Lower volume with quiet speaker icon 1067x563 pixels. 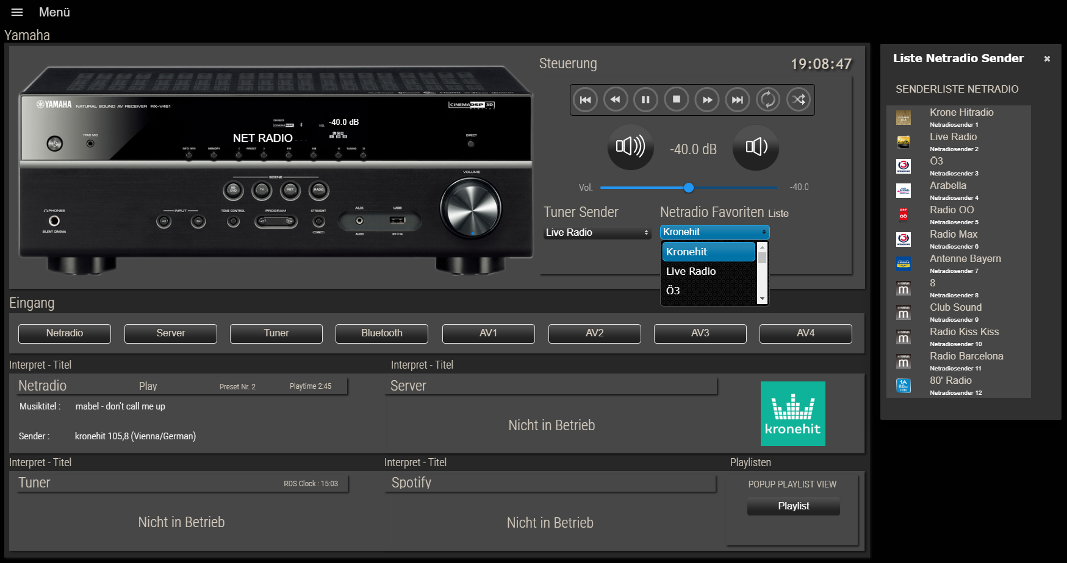pyautogui.click(x=756, y=147)
